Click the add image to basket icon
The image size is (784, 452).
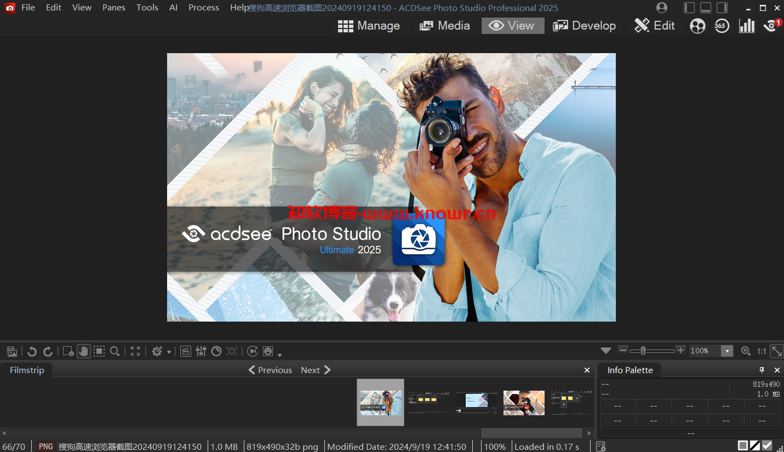tap(12, 351)
